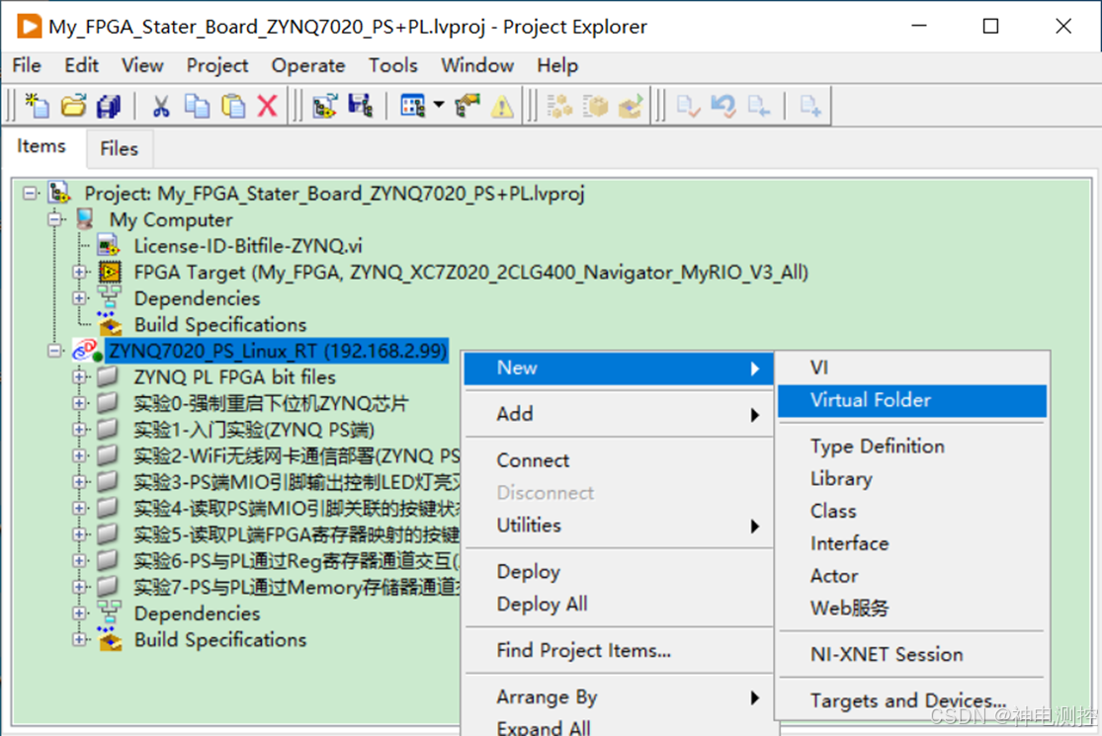Click the greyed check-in document icon

758,106
